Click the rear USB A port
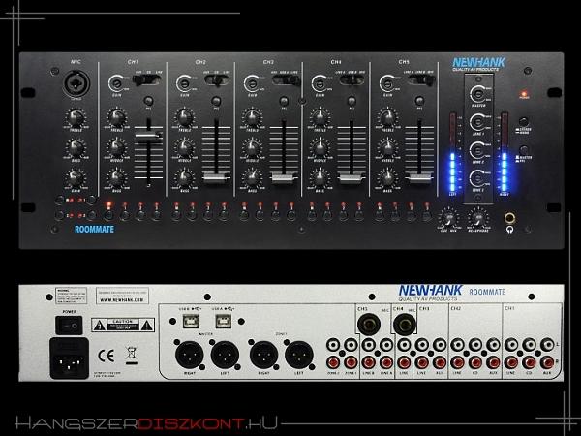The image size is (581, 436). [x=224, y=321]
